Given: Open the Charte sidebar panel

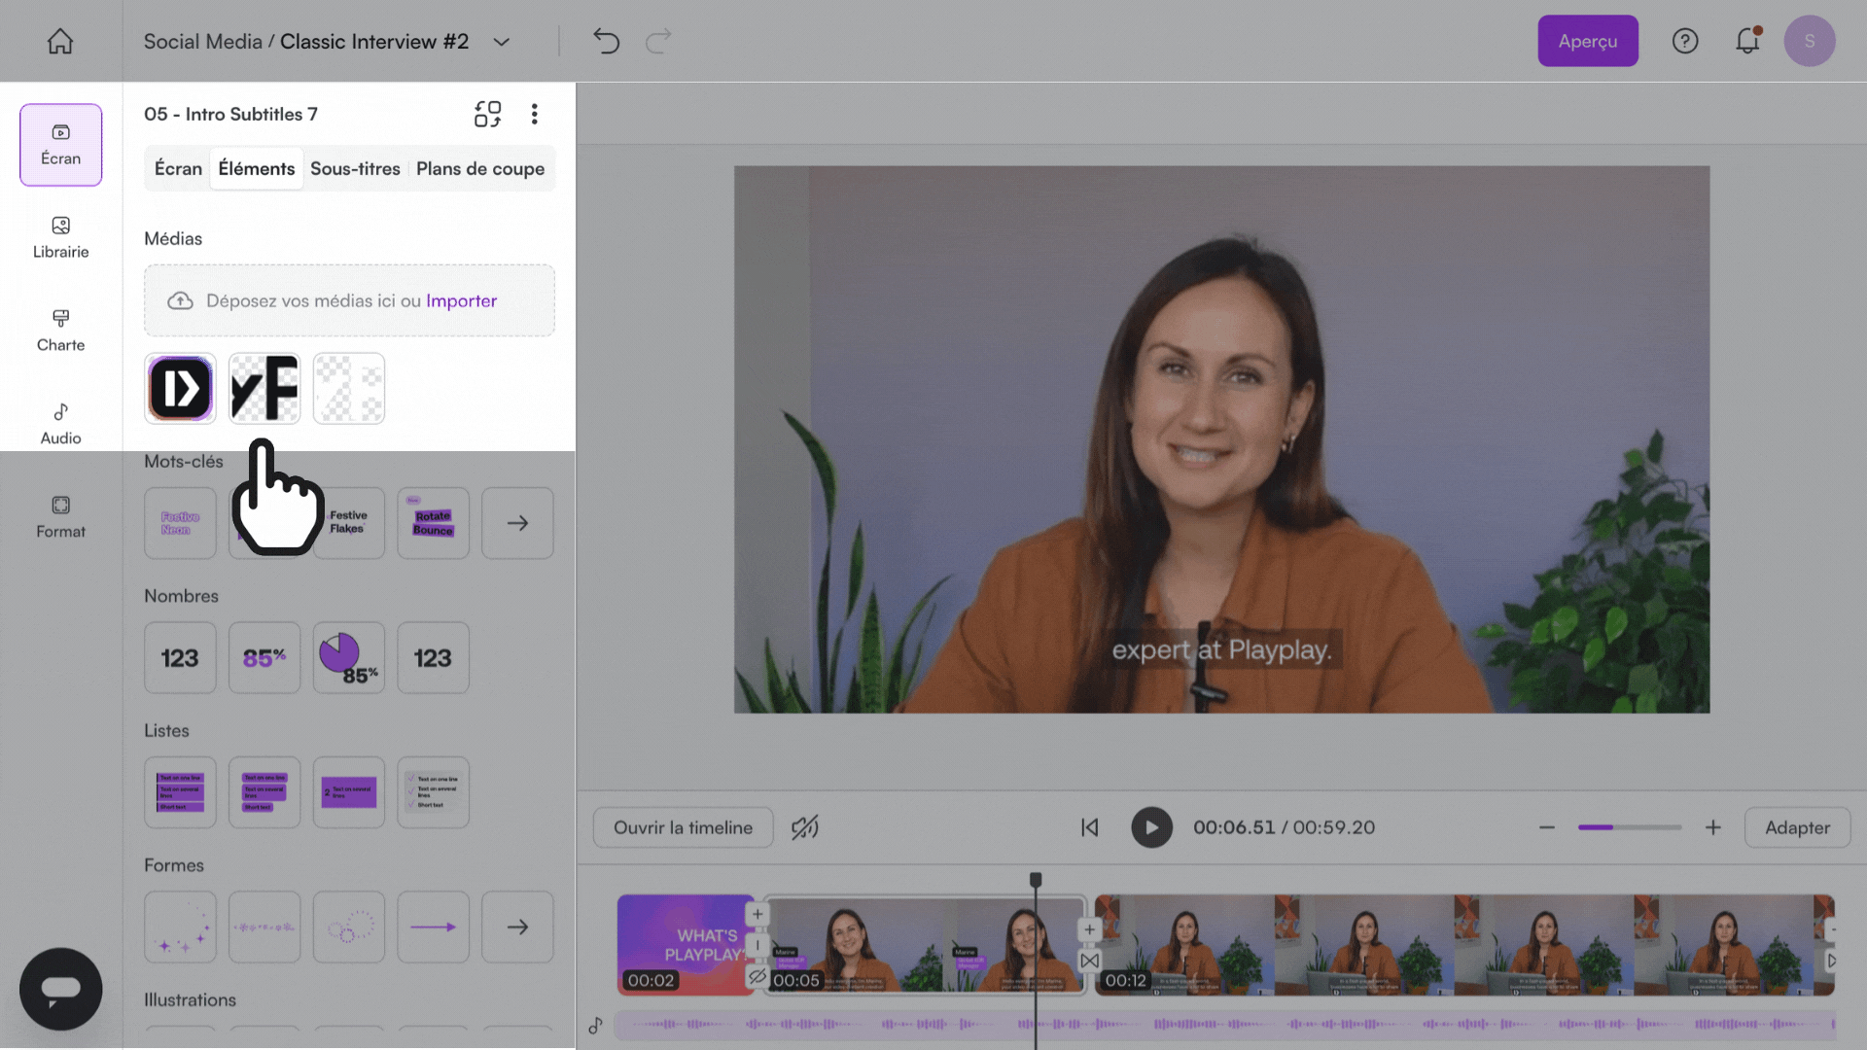Looking at the screenshot, I should pyautogui.click(x=60, y=331).
